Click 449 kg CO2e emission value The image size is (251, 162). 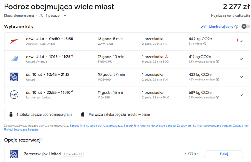(x=200, y=39)
